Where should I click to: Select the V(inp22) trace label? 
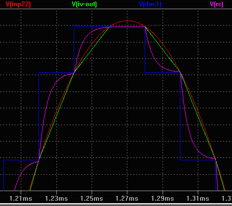coord(18,4)
